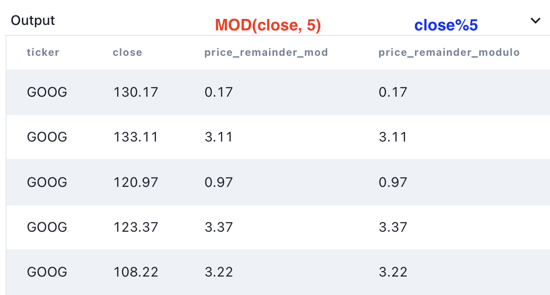Click the Output panel title
550x295 pixels.
[33, 20]
